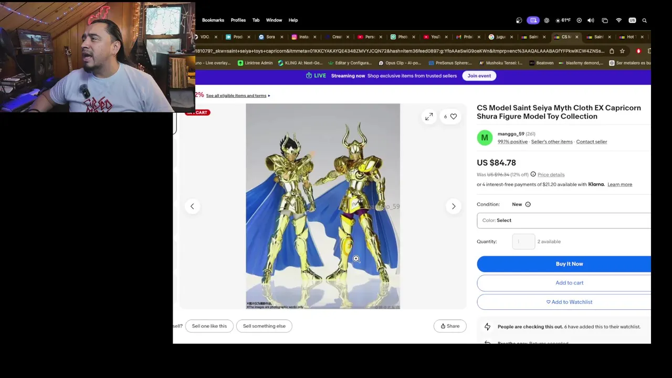
Task: Click Contact seller link
Action: (592, 142)
